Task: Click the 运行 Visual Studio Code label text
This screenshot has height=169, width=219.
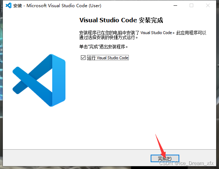Action: (x=108, y=58)
